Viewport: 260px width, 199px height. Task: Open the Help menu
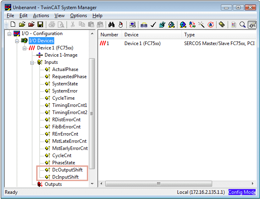(97, 16)
